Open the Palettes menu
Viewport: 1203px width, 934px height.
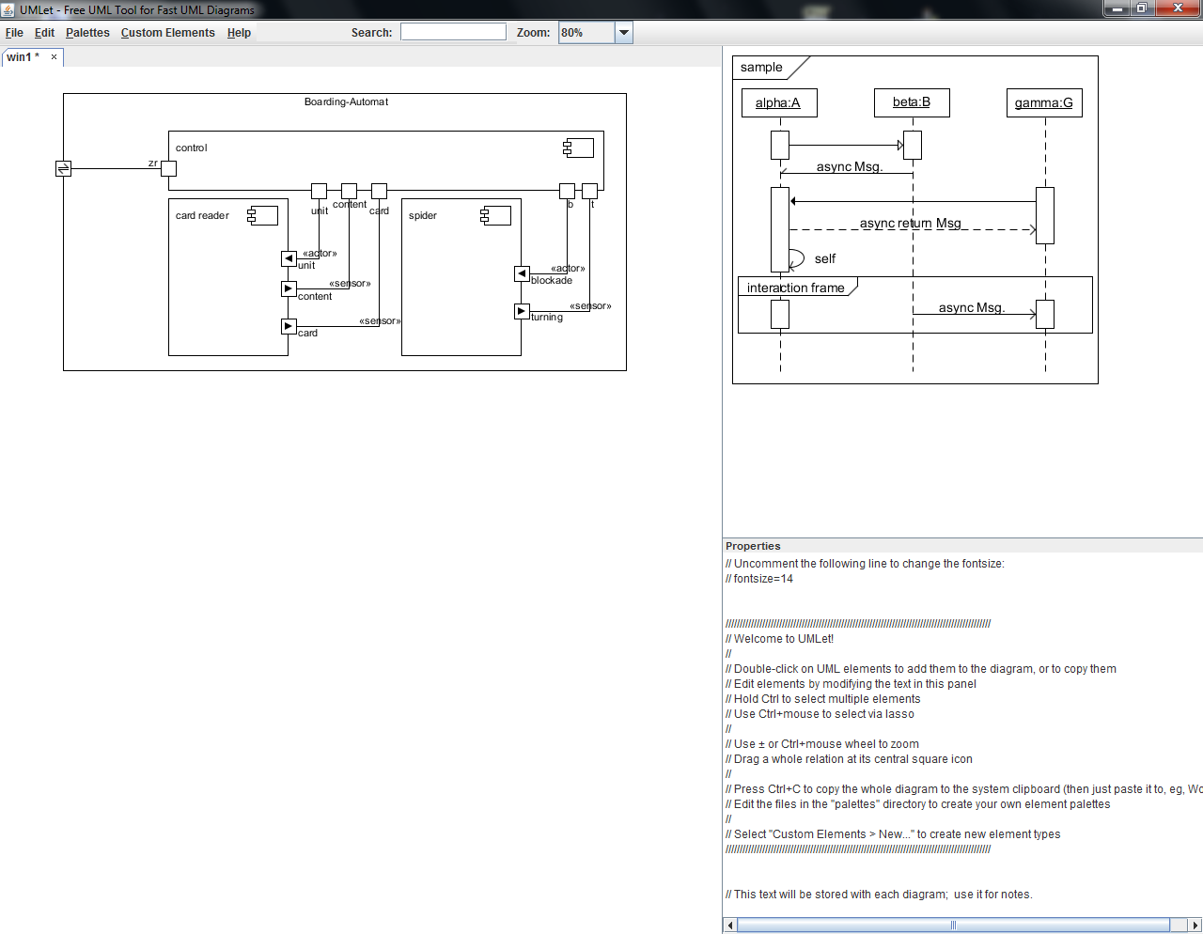click(87, 33)
